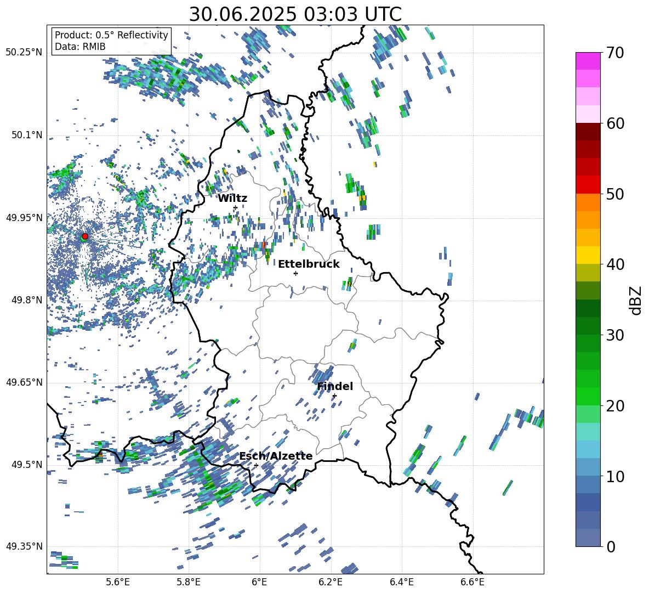Select the Wiltz city label
This screenshot has width=649, height=593.
click(232, 199)
